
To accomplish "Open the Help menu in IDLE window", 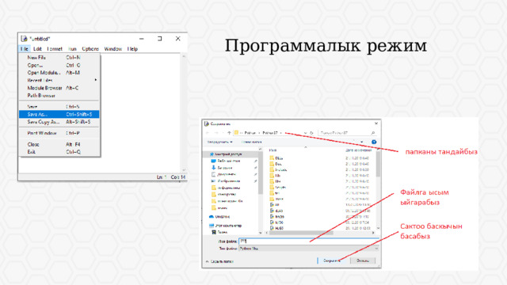I will tap(132, 49).
